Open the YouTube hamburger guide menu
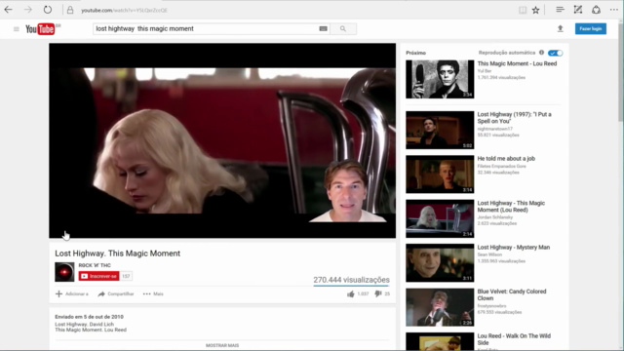624x351 pixels. [x=17, y=29]
